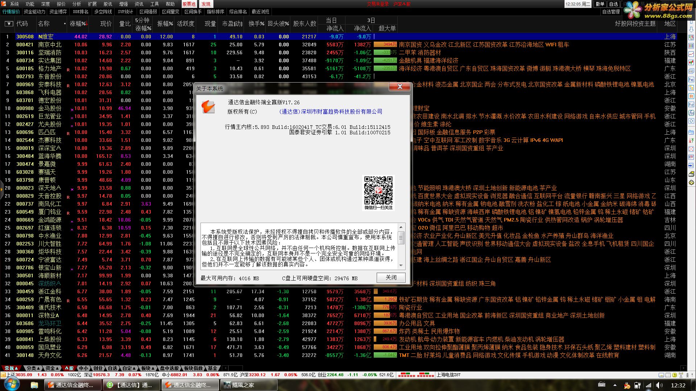Expand the 板块 bottom tab menu
The height and width of the screenshot is (391, 696).
point(148,368)
